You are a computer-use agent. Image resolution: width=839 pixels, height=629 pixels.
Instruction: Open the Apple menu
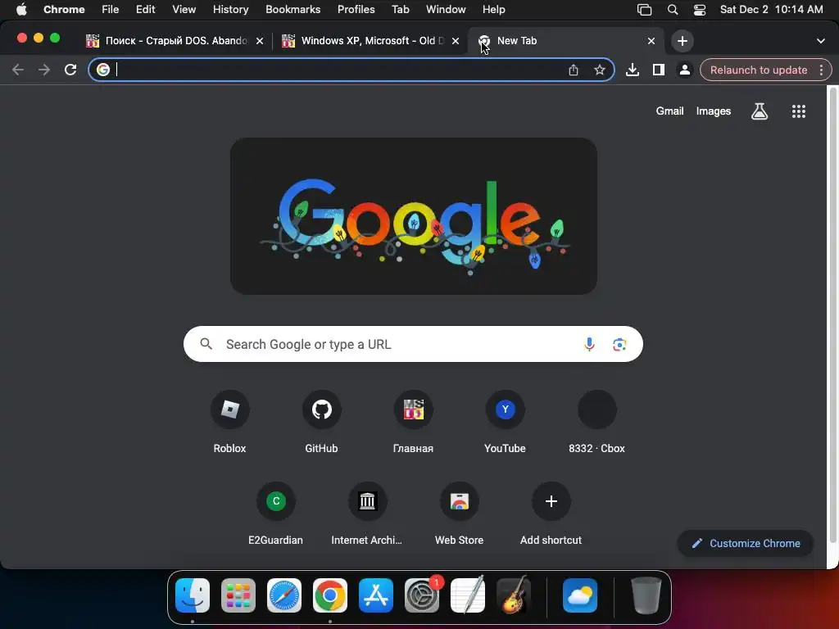point(21,10)
